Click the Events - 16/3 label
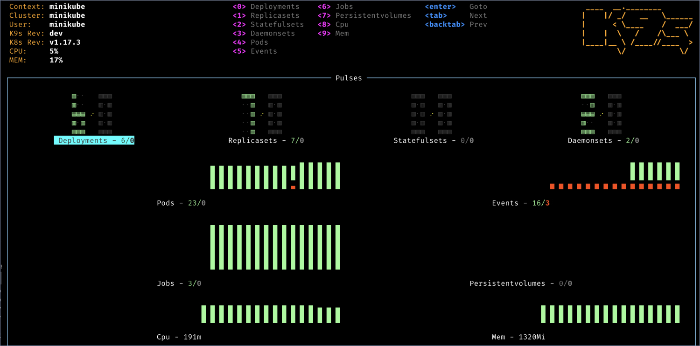The width and height of the screenshot is (700, 346). tap(521, 203)
